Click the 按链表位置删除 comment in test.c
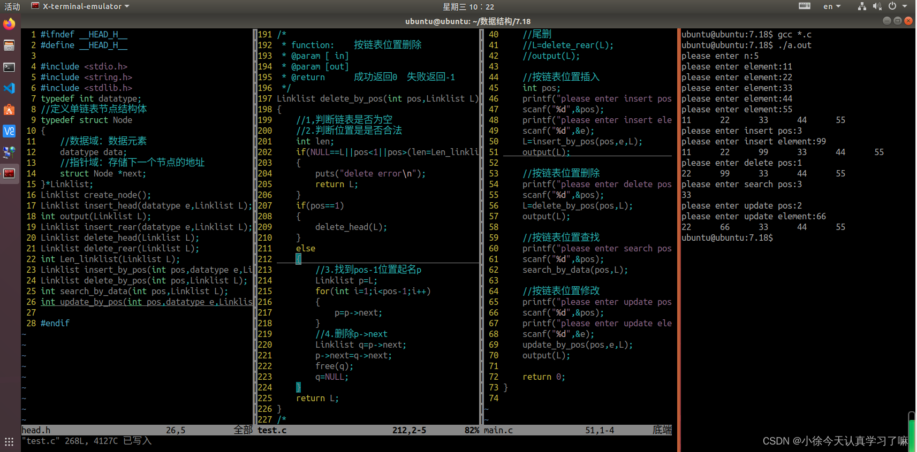 pos(388,45)
